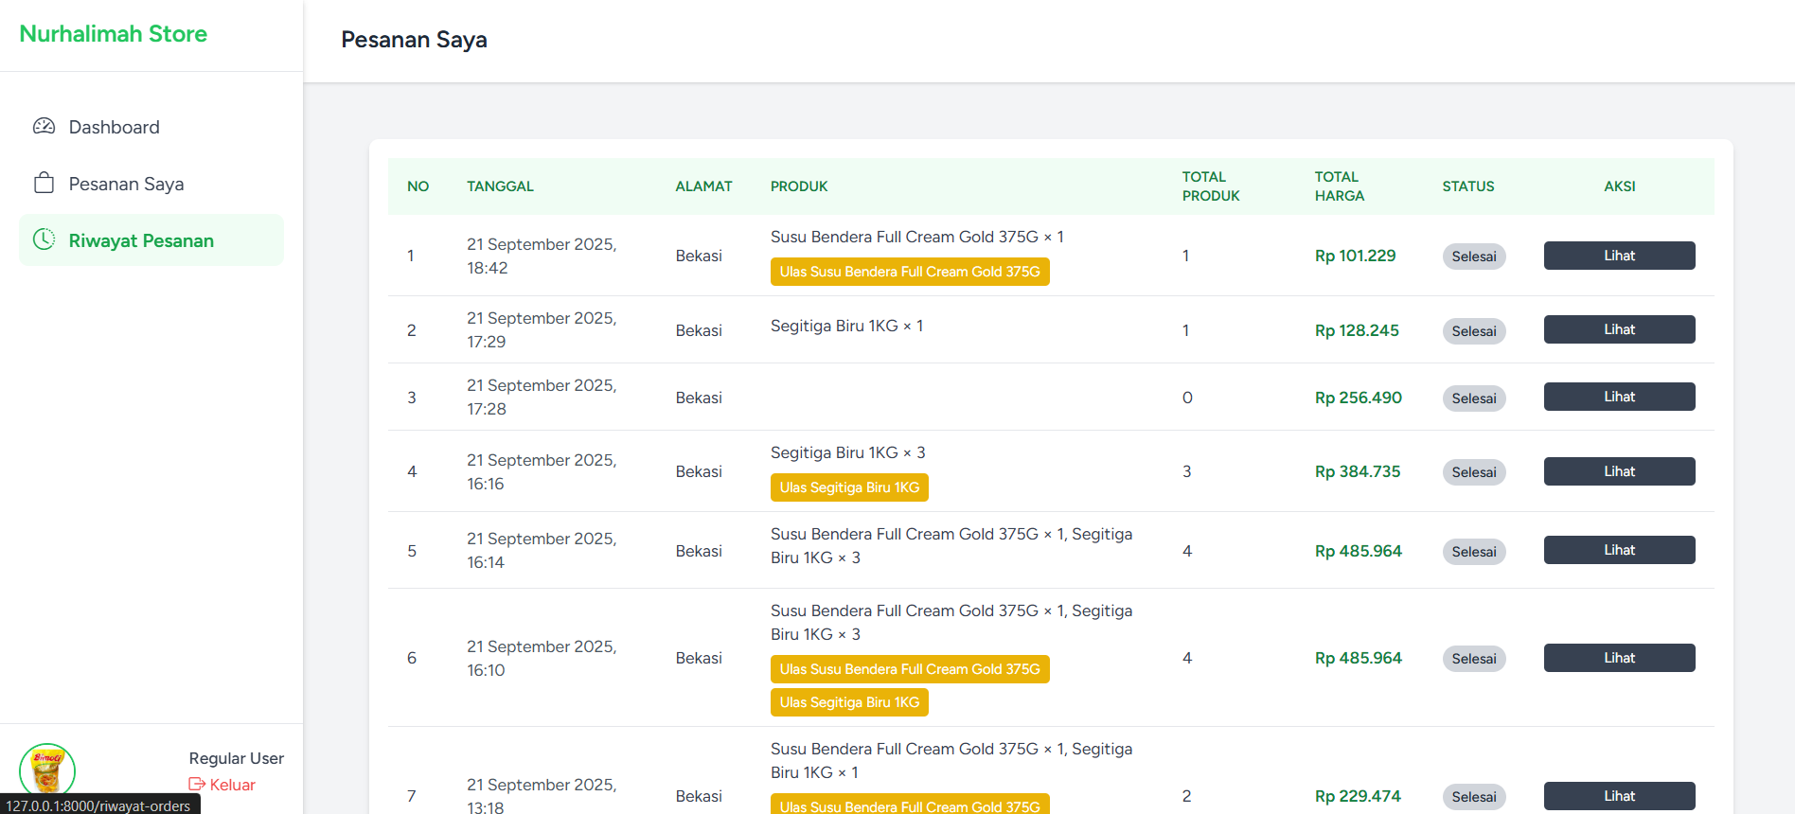The height and width of the screenshot is (814, 1795).
Task: View order placed at 16:14
Action: coord(1619,550)
